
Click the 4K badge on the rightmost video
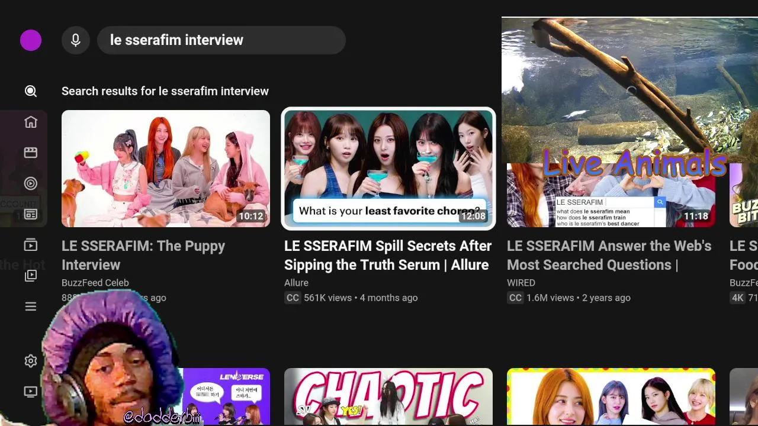(x=737, y=298)
